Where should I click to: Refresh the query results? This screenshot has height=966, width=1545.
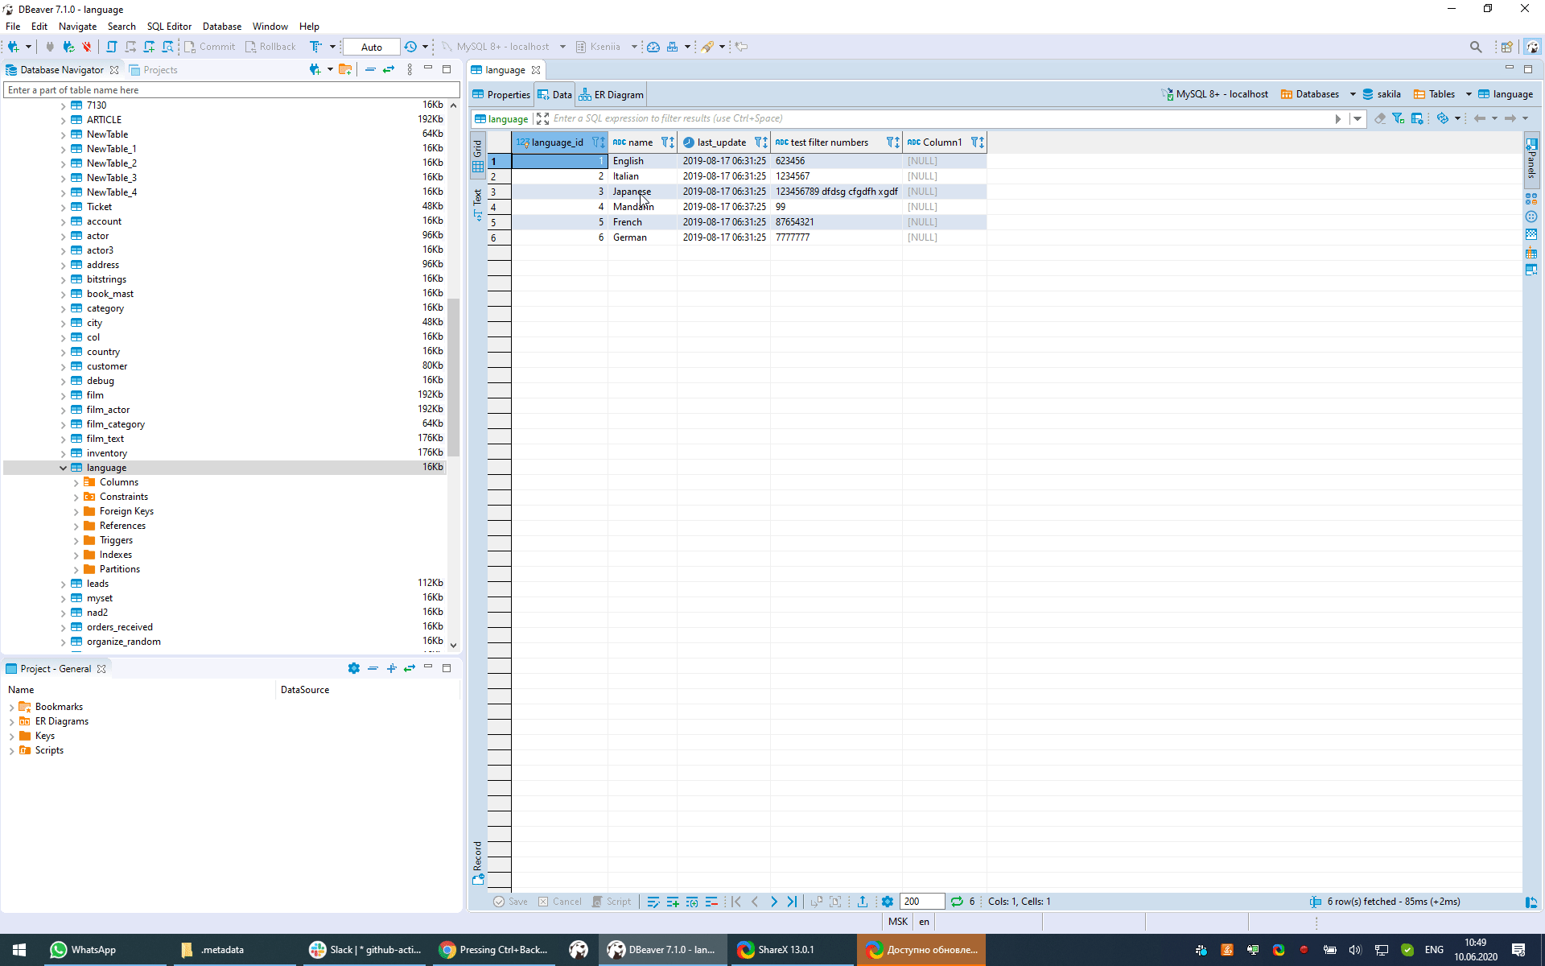point(956,902)
